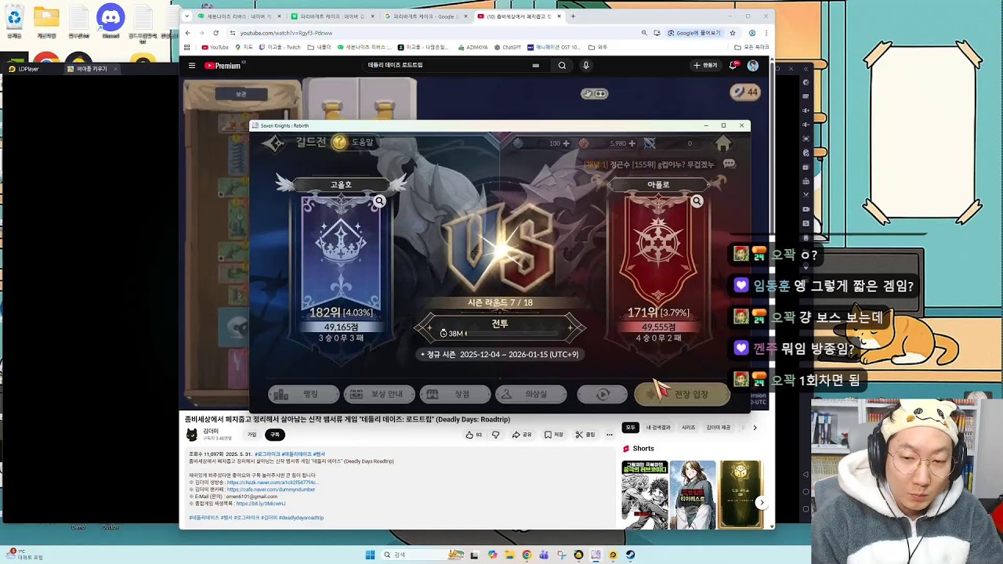The height and width of the screenshot is (564, 1003).
Task: Click the 데들리데이즈 hashtag at description bottom
Action: (205, 518)
